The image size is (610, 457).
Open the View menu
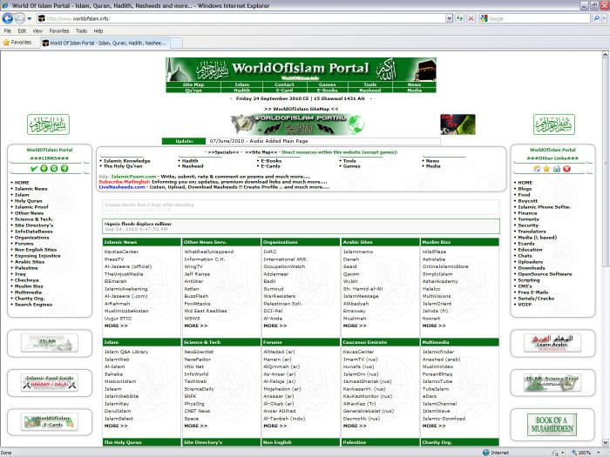pyautogui.click(x=37, y=30)
